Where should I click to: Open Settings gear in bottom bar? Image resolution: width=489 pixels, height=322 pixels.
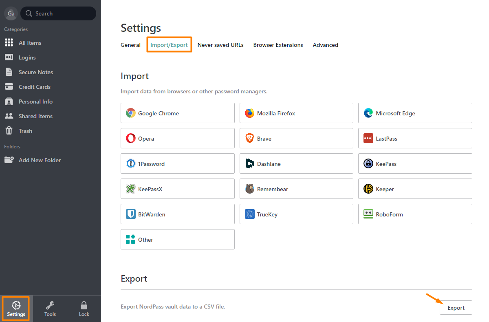[16, 305]
